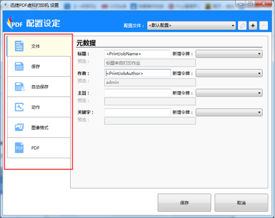This screenshot has width=275, height=218.
Task: Focus the 标题 field with PrintJobName
Action: [137, 54]
